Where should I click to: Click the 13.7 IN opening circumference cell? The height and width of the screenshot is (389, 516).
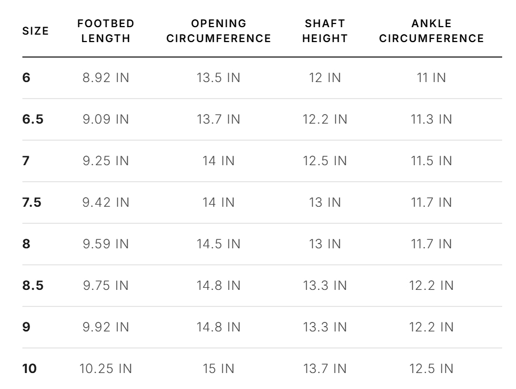tap(219, 119)
